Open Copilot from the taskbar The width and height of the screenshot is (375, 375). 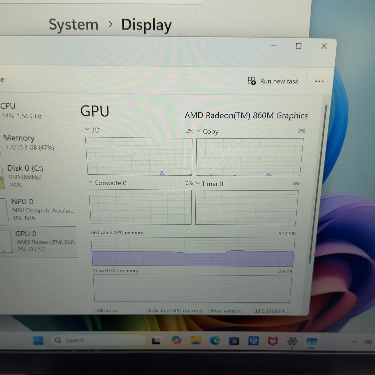tap(177, 340)
